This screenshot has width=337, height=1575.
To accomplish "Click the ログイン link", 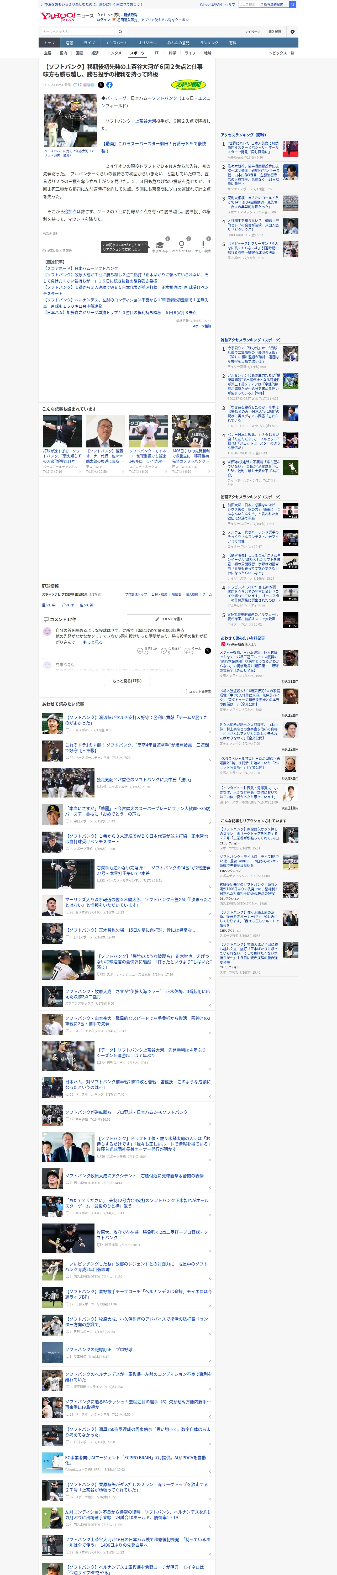I will point(103,20).
